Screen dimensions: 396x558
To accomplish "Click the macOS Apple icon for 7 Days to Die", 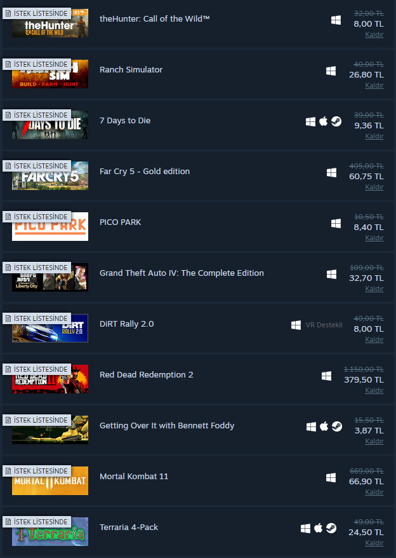I will (x=323, y=121).
